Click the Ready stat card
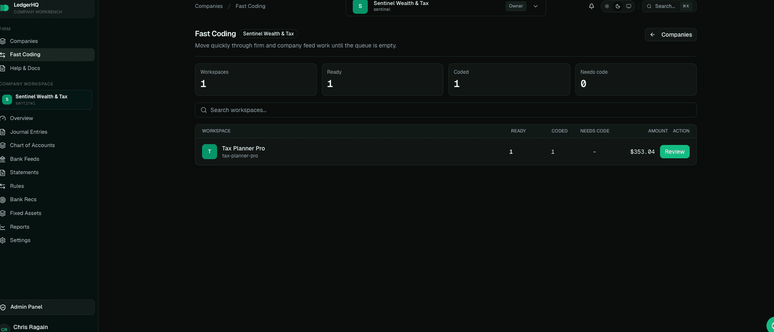 pos(382,80)
